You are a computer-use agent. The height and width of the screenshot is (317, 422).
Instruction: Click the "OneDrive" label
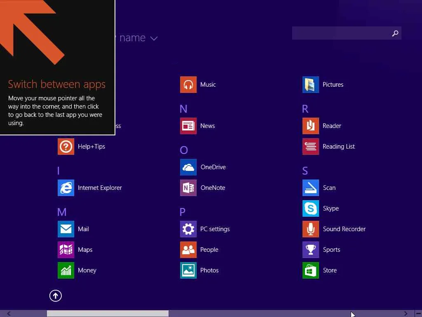click(x=213, y=167)
